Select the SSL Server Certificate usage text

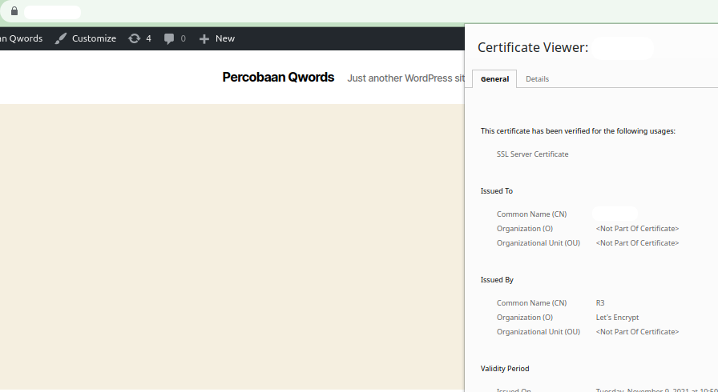pyautogui.click(x=532, y=154)
